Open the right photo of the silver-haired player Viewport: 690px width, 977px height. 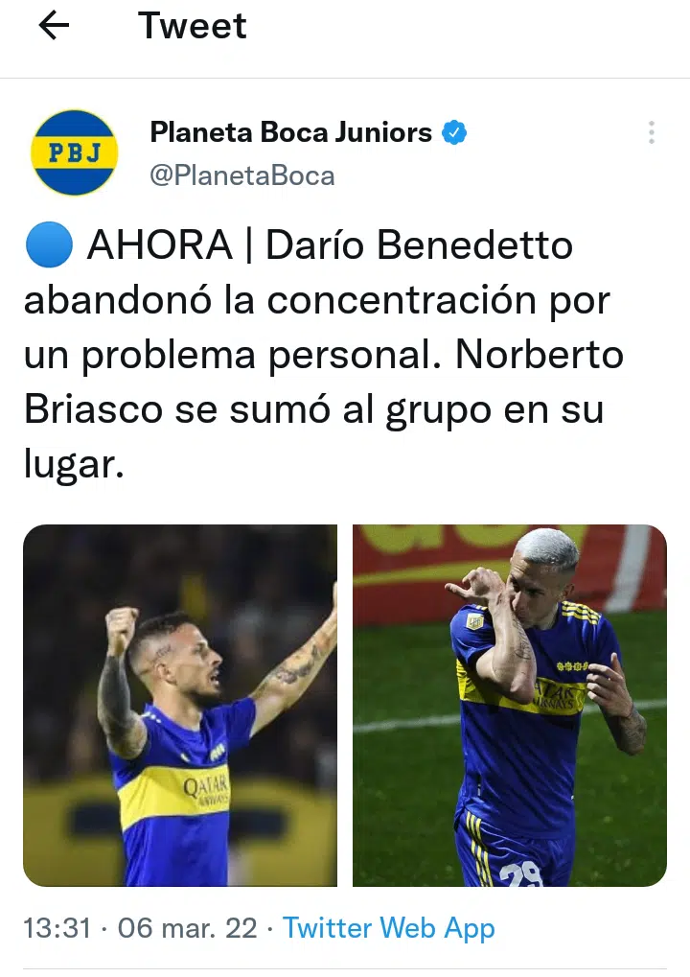tap(510, 706)
